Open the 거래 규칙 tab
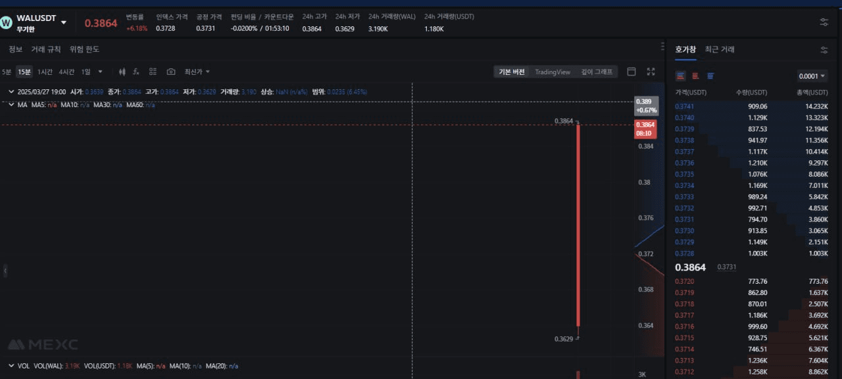Image resolution: width=842 pixels, height=379 pixels. [x=46, y=49]
